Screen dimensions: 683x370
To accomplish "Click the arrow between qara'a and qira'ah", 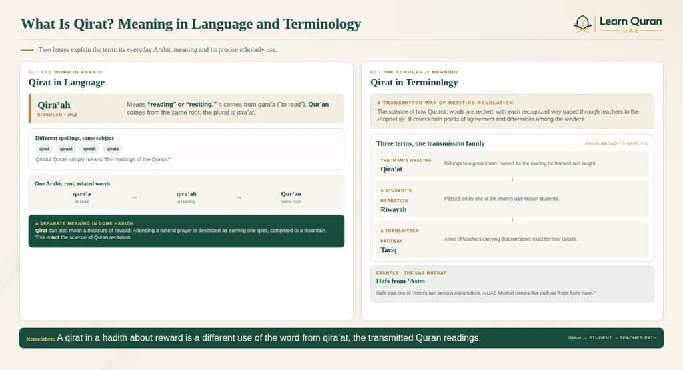I will tap(134, 197).
